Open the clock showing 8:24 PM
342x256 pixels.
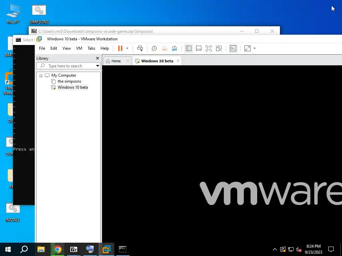tap(313, 249)
